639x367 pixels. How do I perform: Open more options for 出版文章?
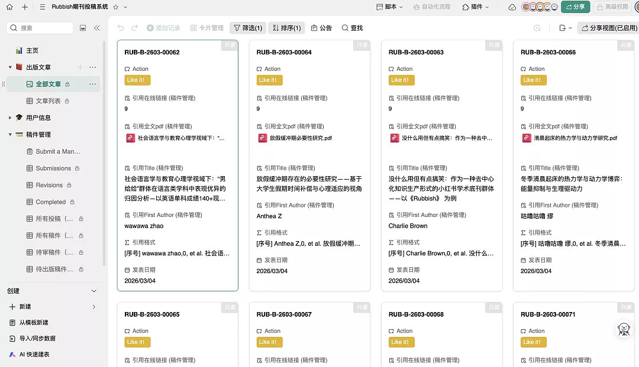pos(92,67)
